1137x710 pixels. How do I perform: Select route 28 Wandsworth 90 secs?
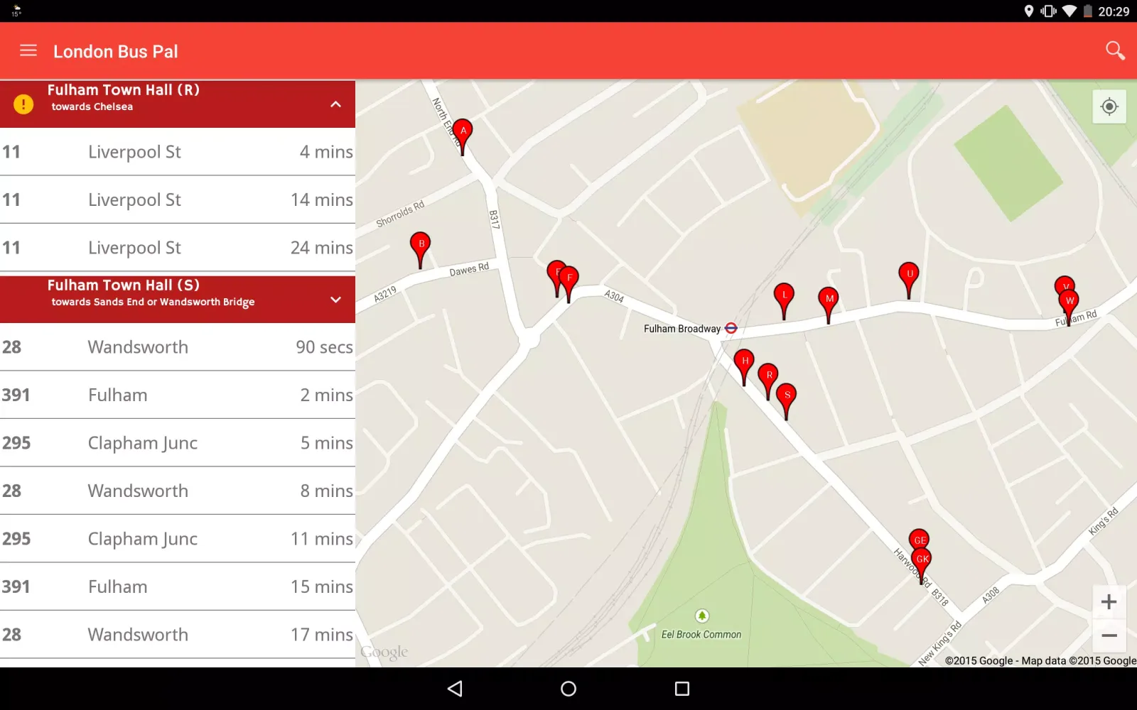pos(178,347)
